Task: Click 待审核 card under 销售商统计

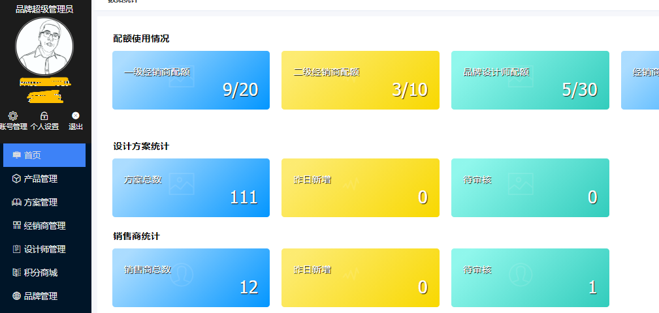Action: (530, 277)
